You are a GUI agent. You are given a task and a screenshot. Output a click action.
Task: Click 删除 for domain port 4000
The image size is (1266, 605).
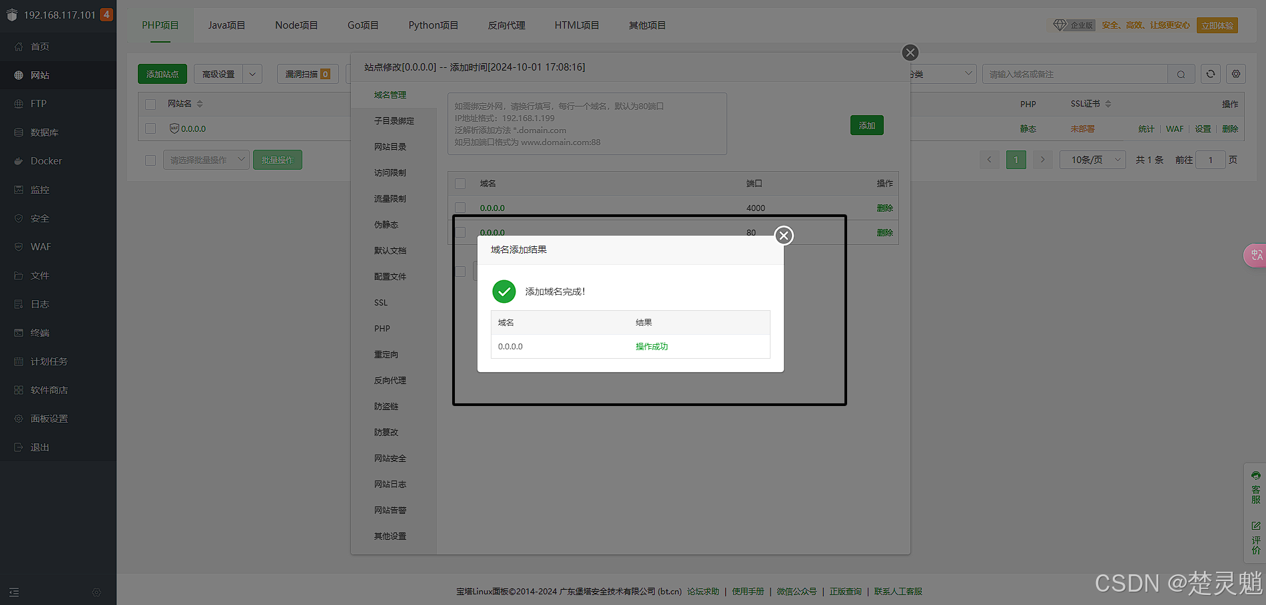click(x=885, y=208)
